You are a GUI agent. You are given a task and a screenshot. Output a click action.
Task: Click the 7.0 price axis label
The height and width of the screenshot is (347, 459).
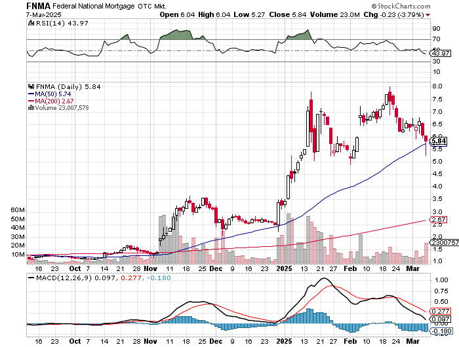[437, 112]
